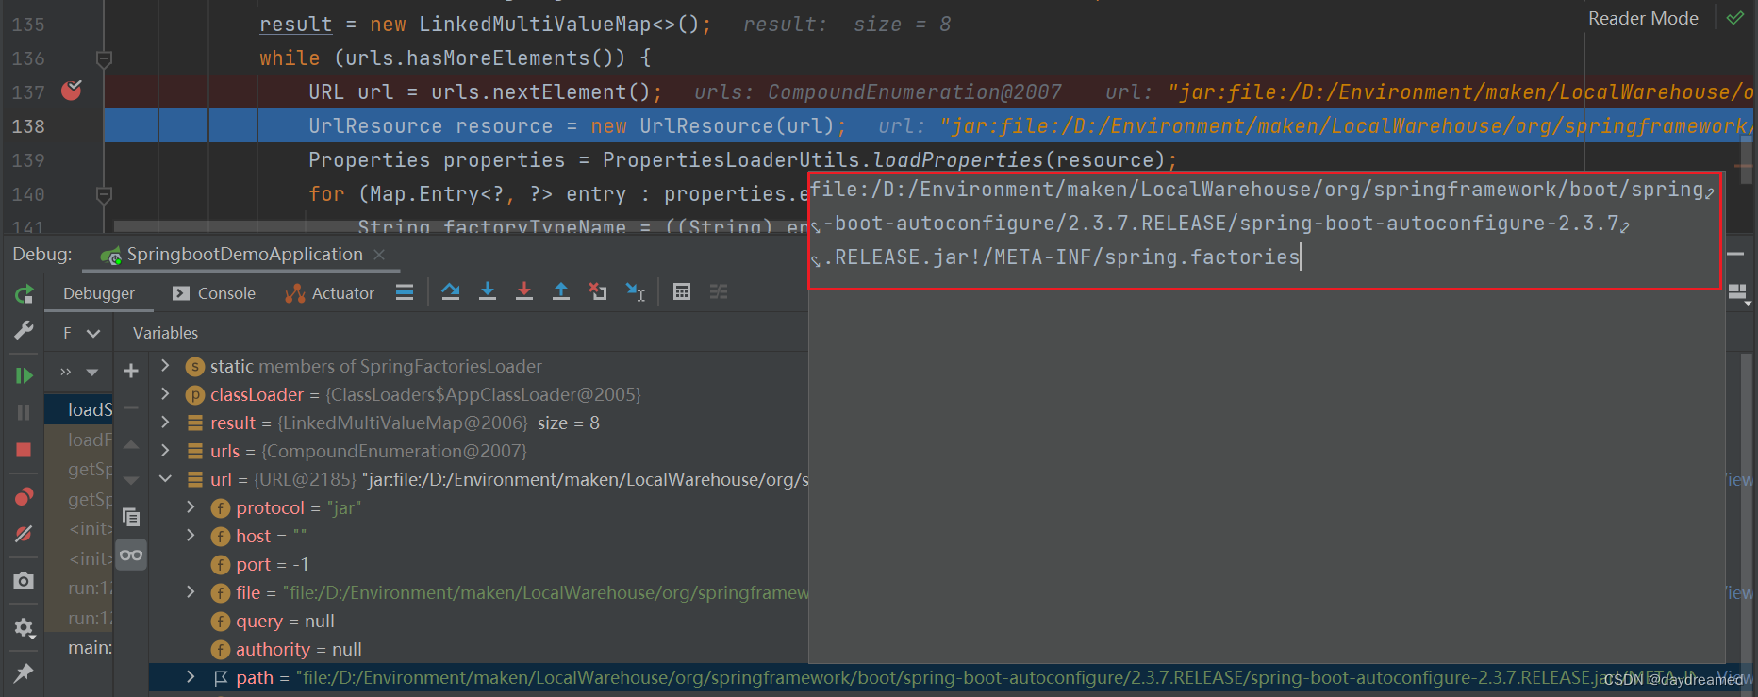Image resolution: width=1758 pixels, height=697 pixels.
Task: Toggle the breakpoint on line 137
Action: [72, 91]
